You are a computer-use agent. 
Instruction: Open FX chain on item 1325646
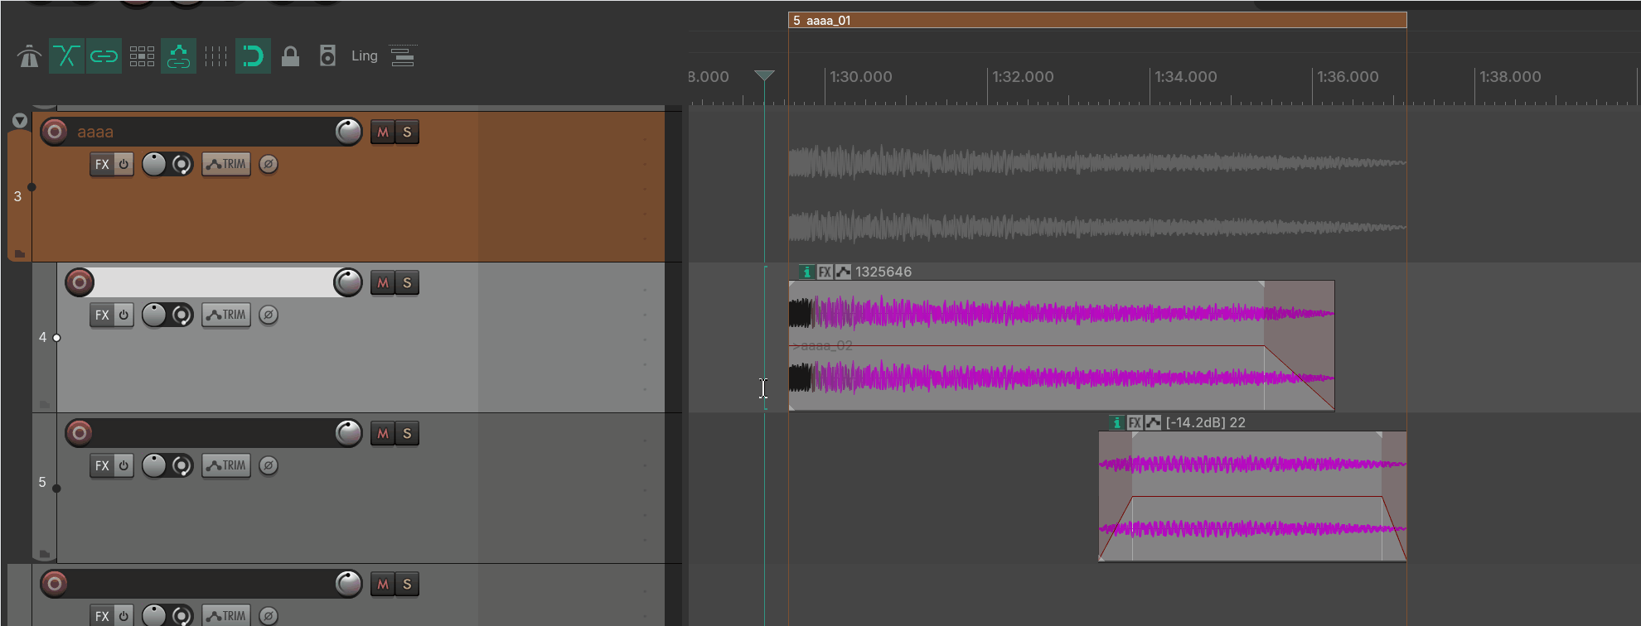(x=825, y=272)
